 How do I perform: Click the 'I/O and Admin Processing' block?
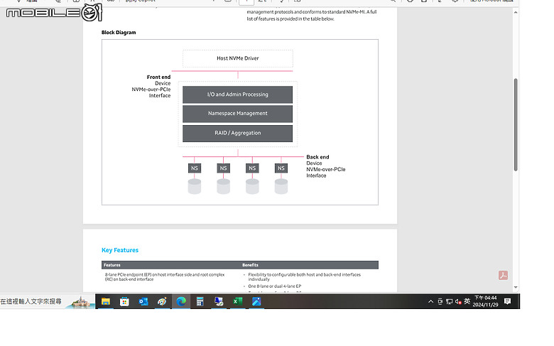point(237,94)
